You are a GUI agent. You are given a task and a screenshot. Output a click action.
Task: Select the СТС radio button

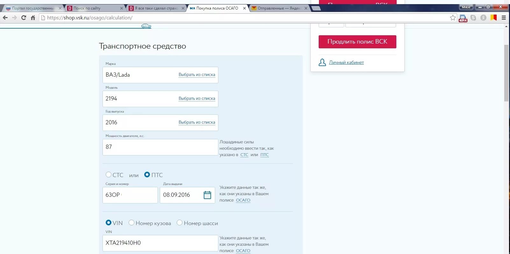pyautogui.click(x=109, y=175)
